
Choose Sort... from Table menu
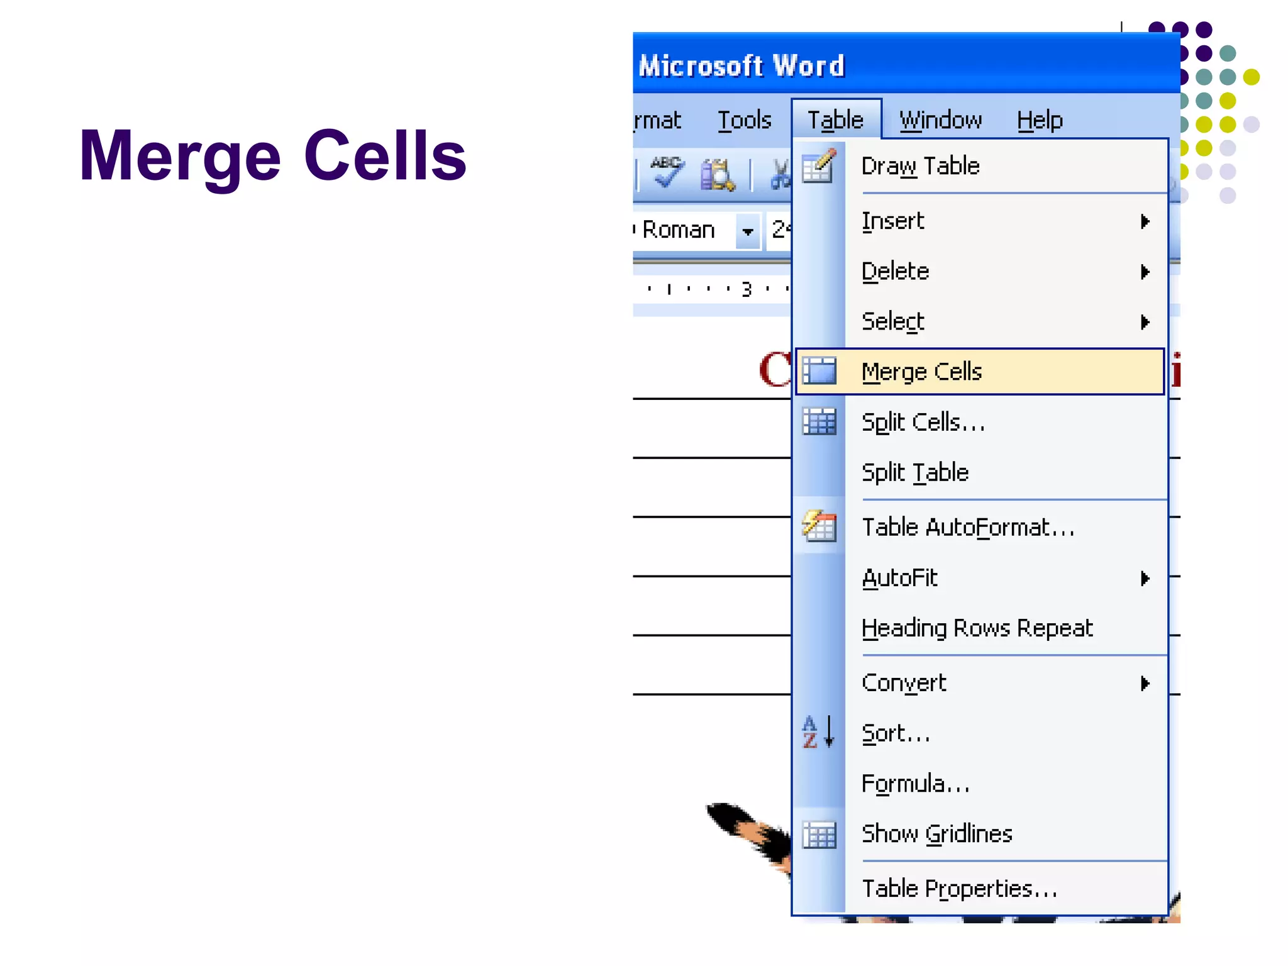980,733
